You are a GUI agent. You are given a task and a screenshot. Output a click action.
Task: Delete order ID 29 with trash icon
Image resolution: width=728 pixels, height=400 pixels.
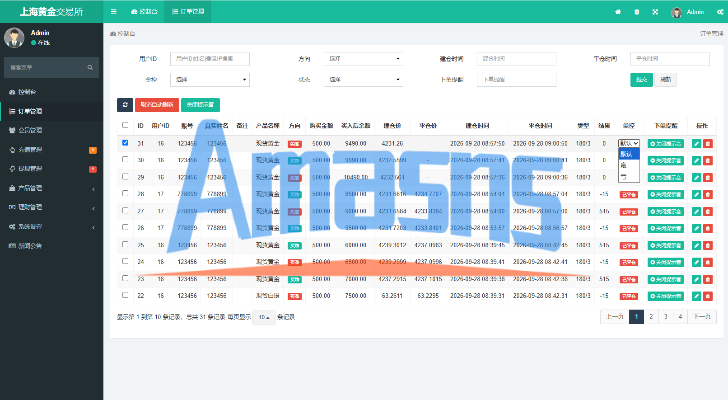click(708, 178)
